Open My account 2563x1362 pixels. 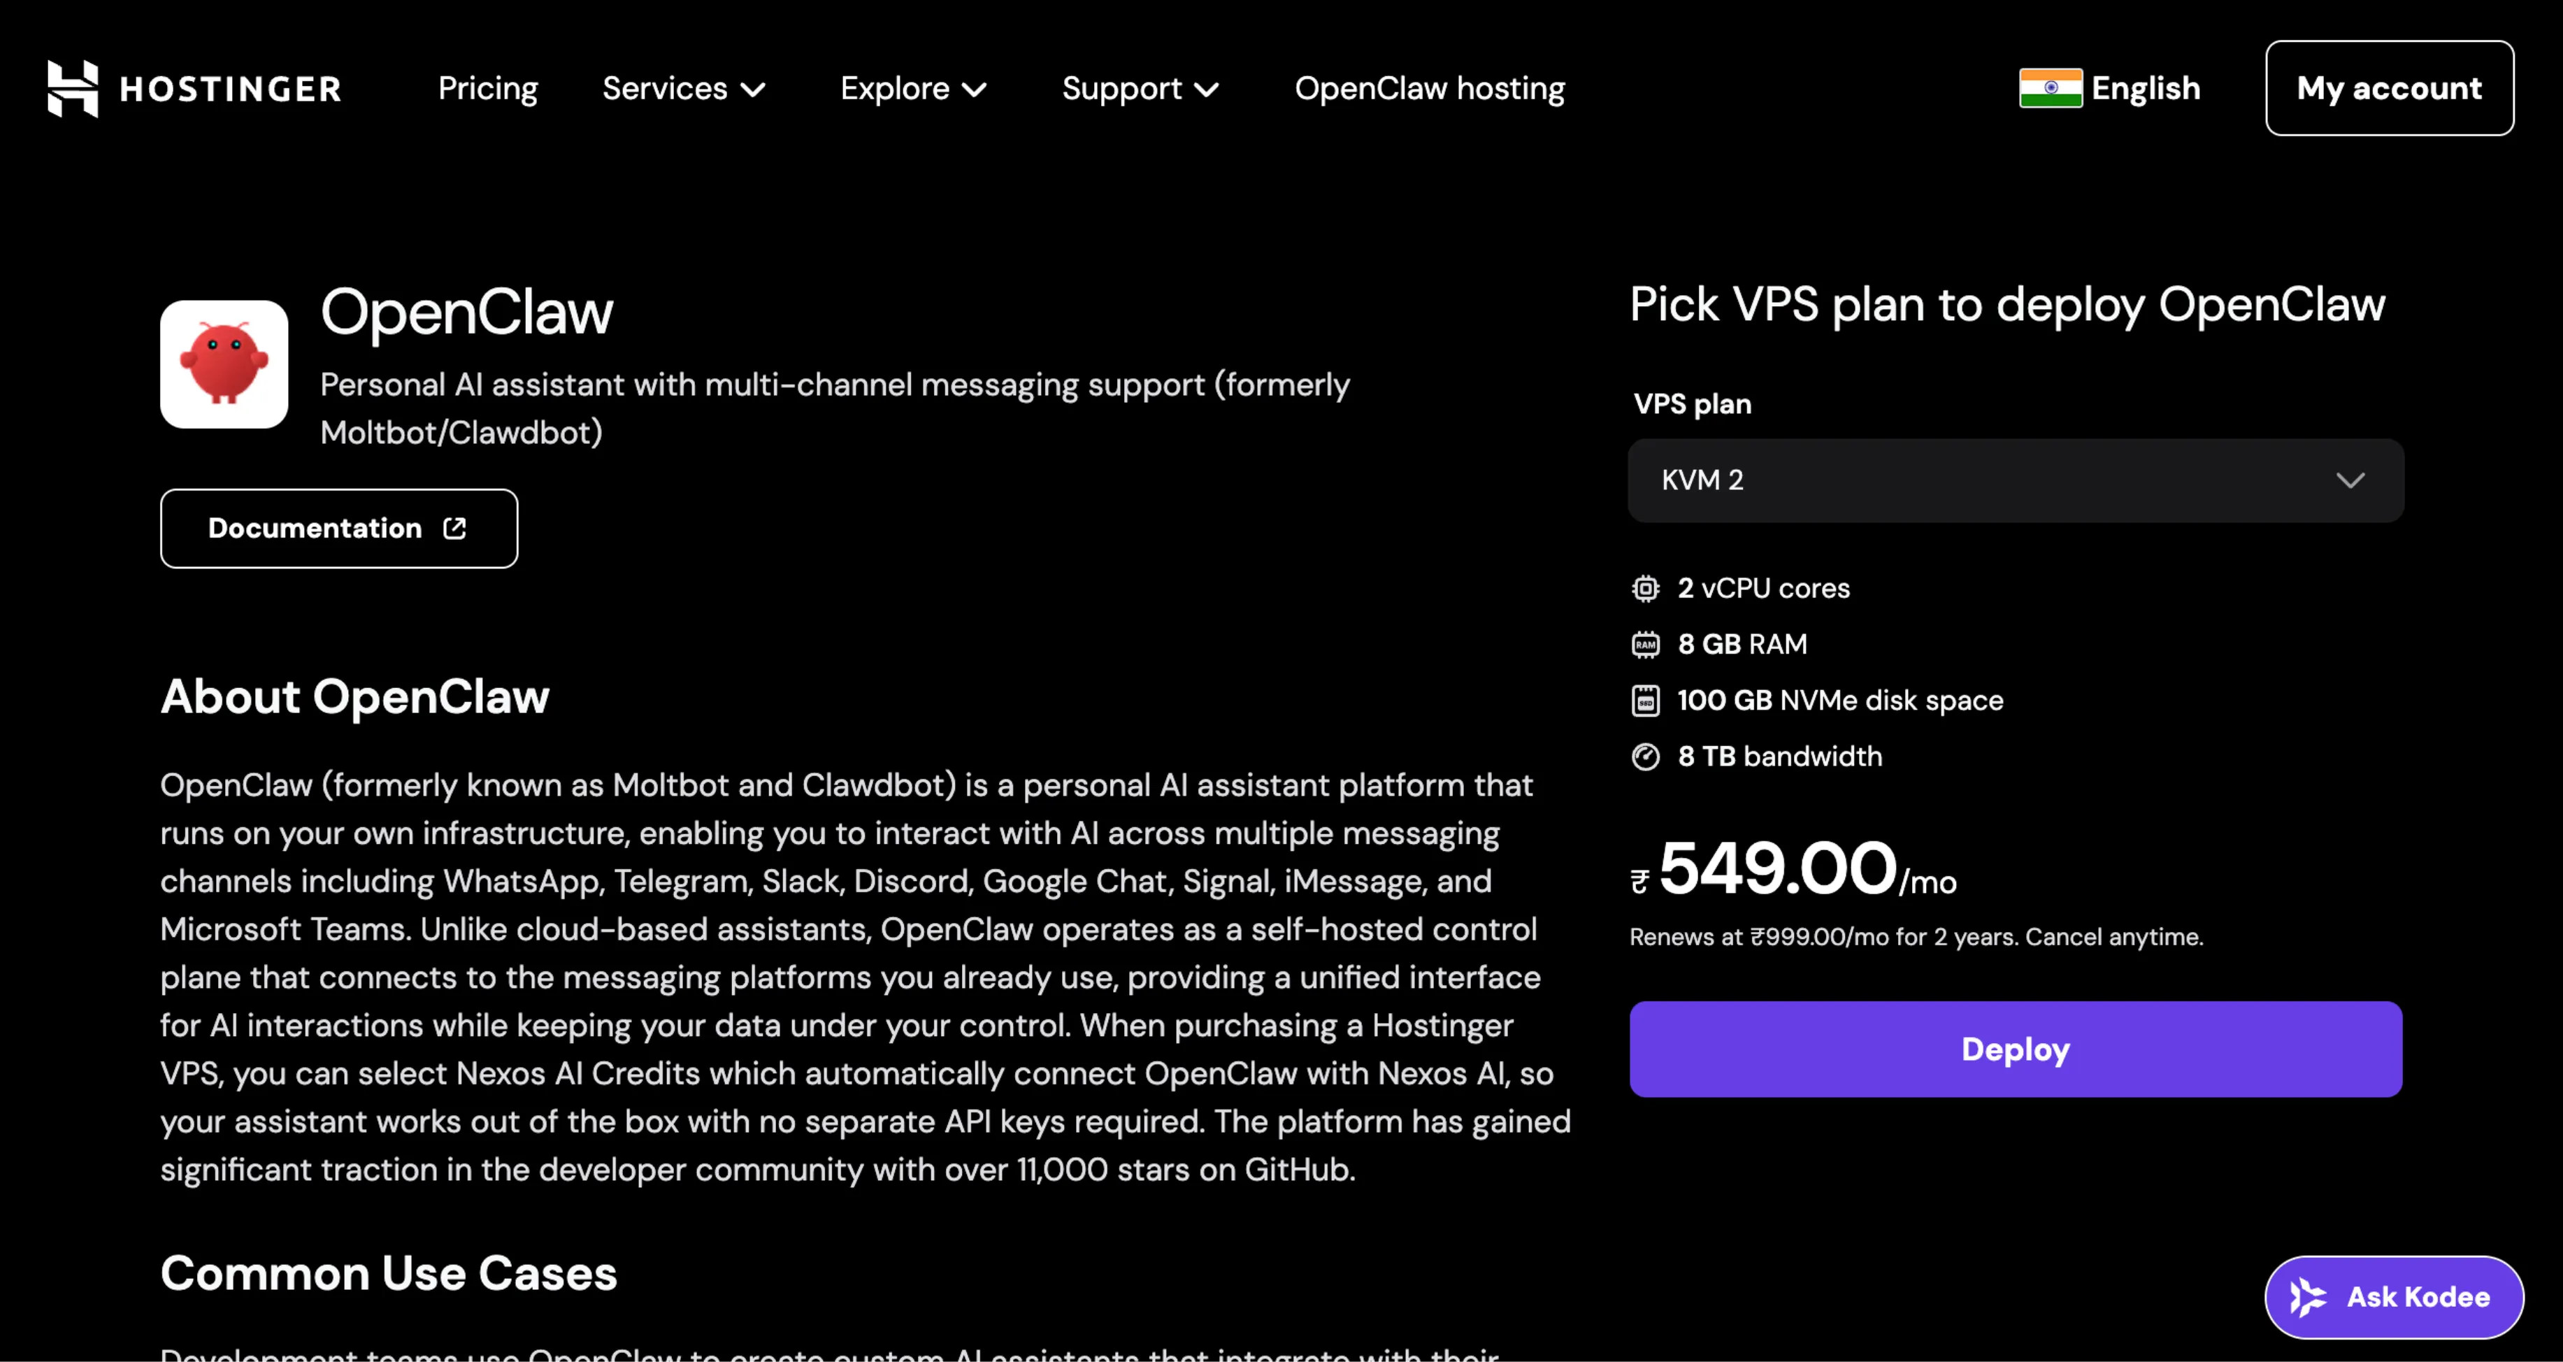click(x=2389, y=89)
